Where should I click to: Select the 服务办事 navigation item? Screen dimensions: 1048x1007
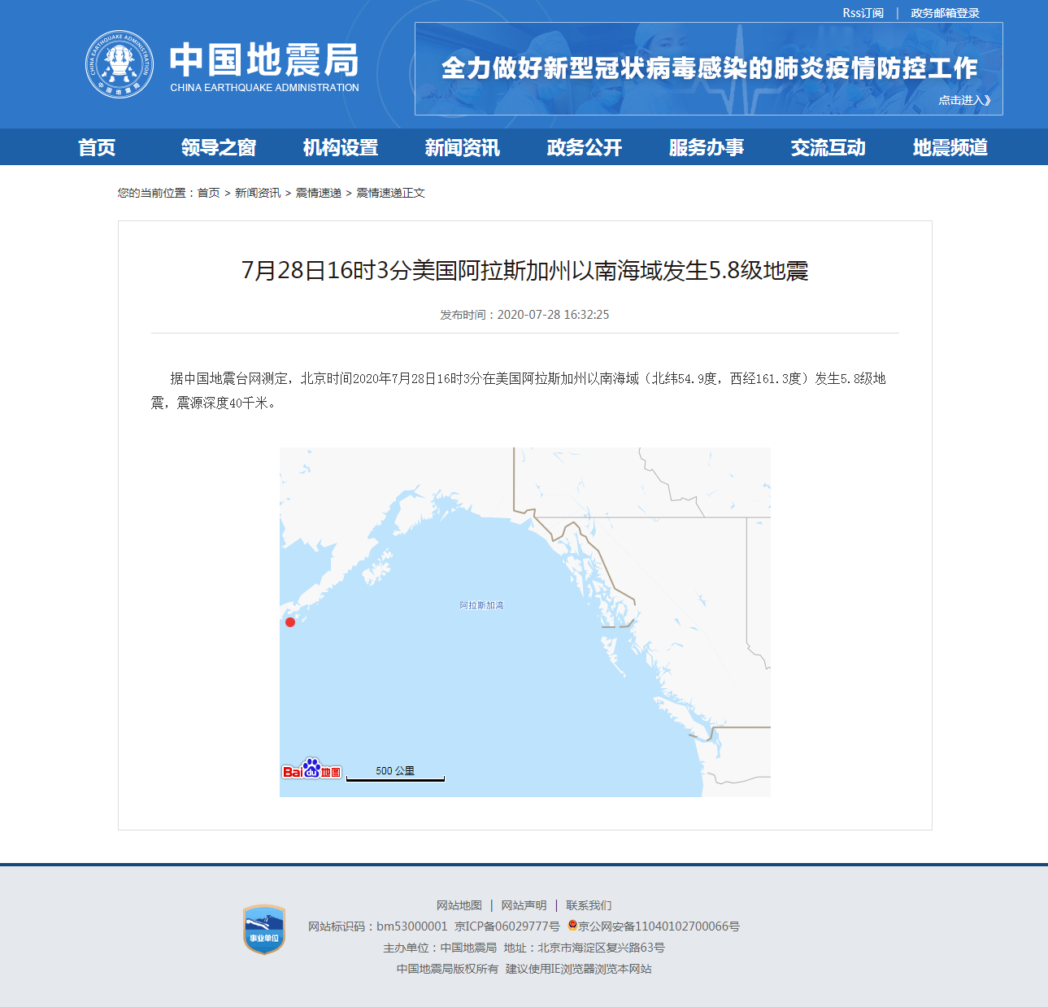(x=707, y=147)
